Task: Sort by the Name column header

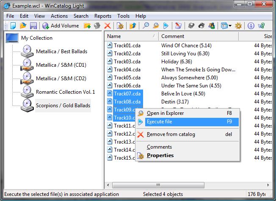Action: tap(127, 36)
